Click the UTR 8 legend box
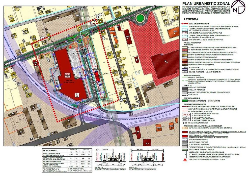This screenshot has height=176, width=249. (x=185, y=33)
